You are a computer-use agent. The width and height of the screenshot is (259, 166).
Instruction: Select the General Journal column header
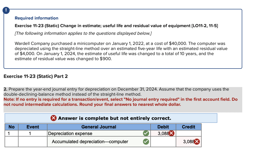[99, 127]
